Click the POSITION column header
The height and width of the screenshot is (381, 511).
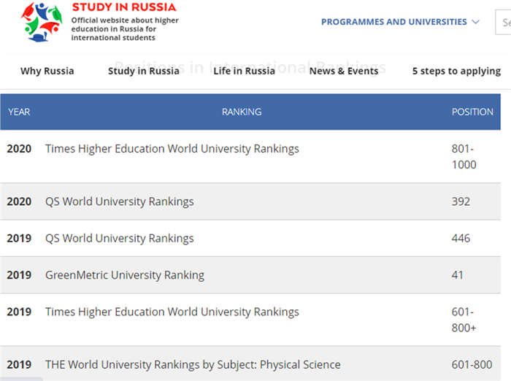[x=472, y=112]
